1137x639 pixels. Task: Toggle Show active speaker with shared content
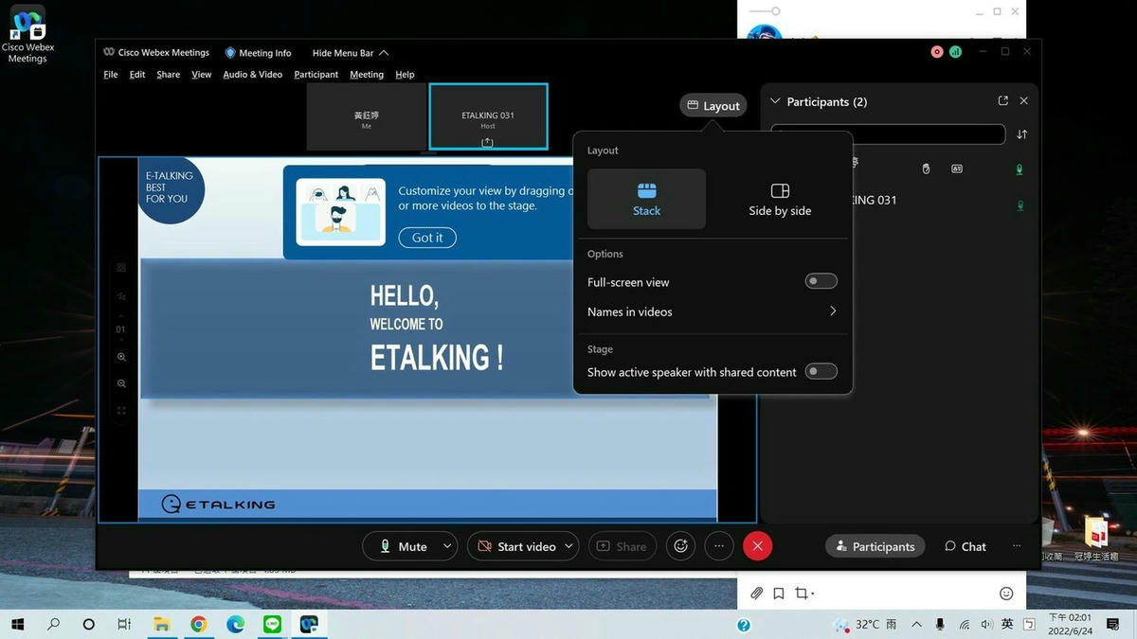[821, 371]
